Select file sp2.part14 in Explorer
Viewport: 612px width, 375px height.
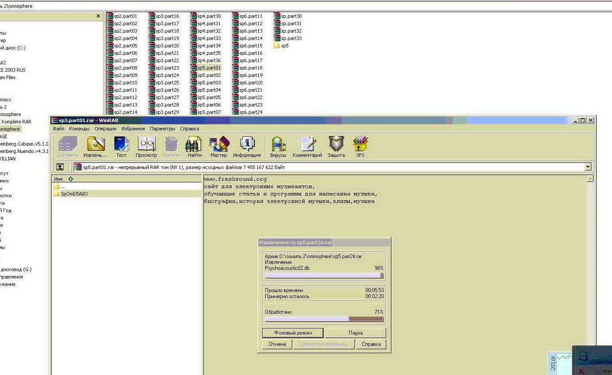click(122, 112)
